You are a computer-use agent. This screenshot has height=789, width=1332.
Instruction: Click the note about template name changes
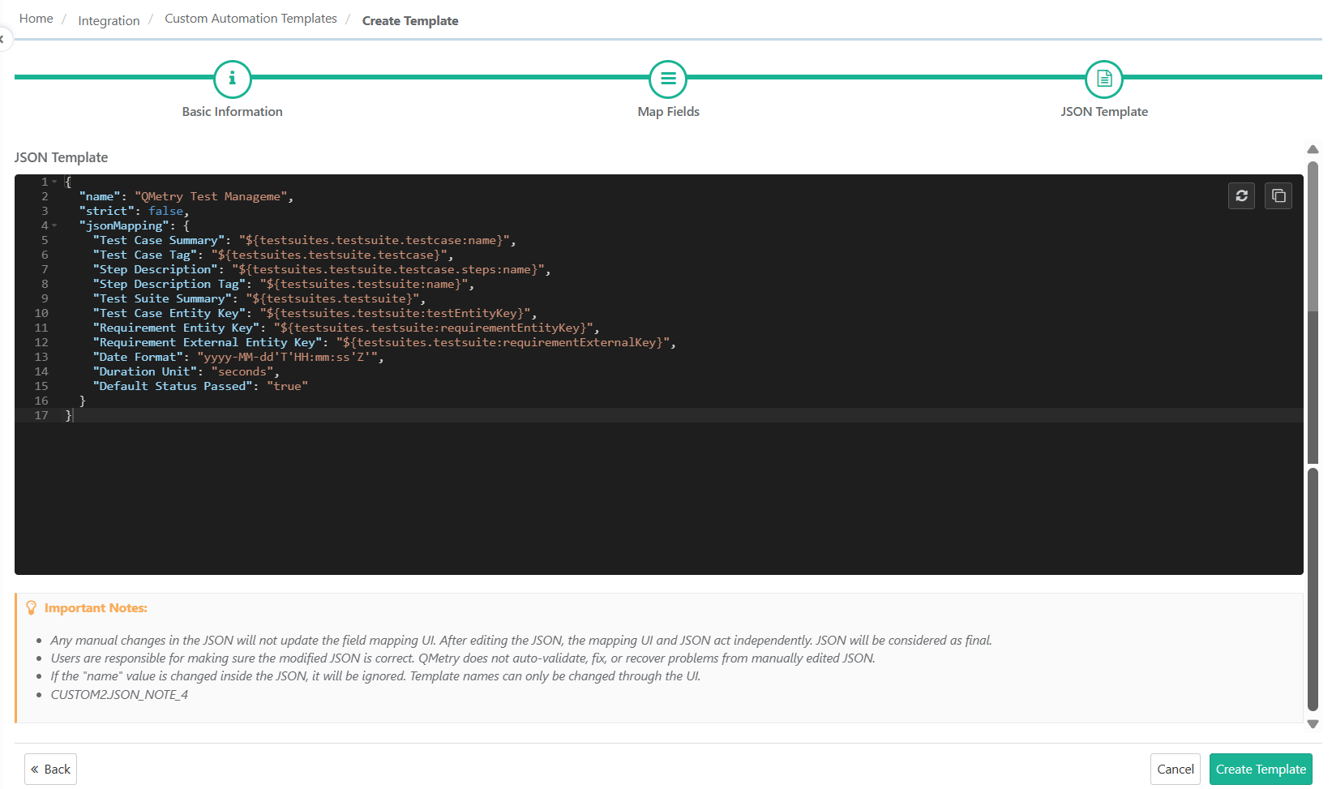[x=375, y=675]
